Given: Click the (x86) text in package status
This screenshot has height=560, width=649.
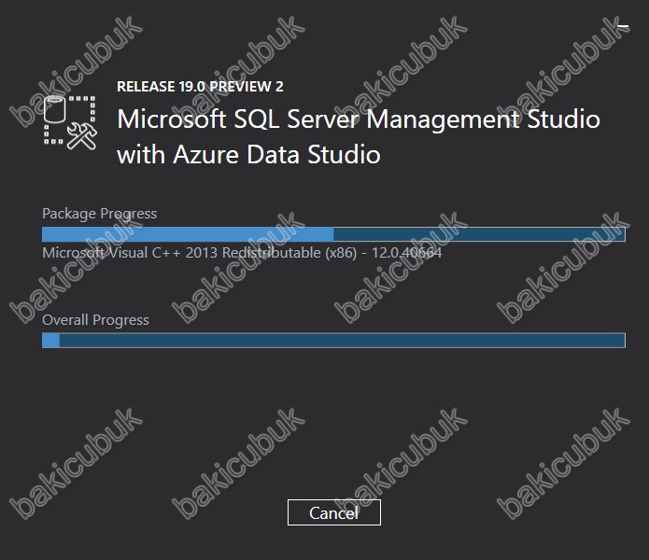Looking at the screenshot, I should (x=341, y=253).
